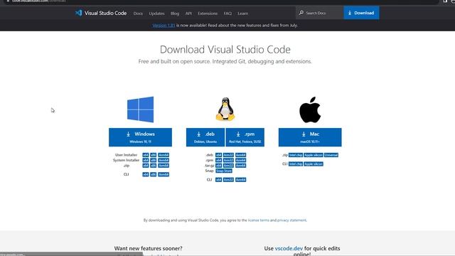Select Linux .tar.gz x64 download
This screenshot has width=455, height=256.
pyautogui.click(x=218, y=166)
